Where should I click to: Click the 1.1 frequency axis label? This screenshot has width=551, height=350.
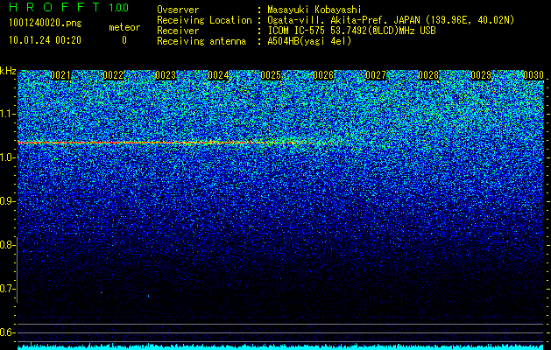click(7, 114)
